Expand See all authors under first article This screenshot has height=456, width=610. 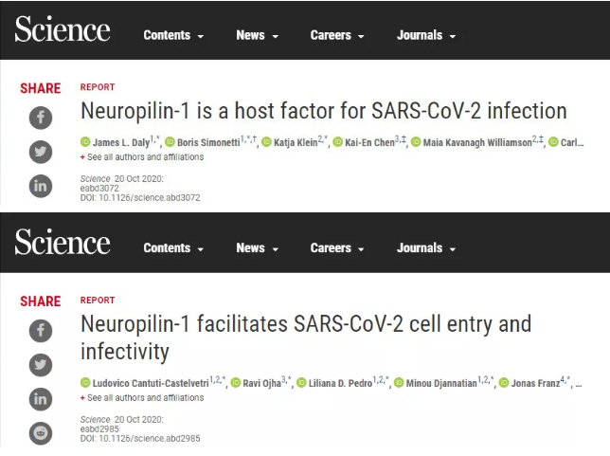pyautogui.click(x=142, y=157)
